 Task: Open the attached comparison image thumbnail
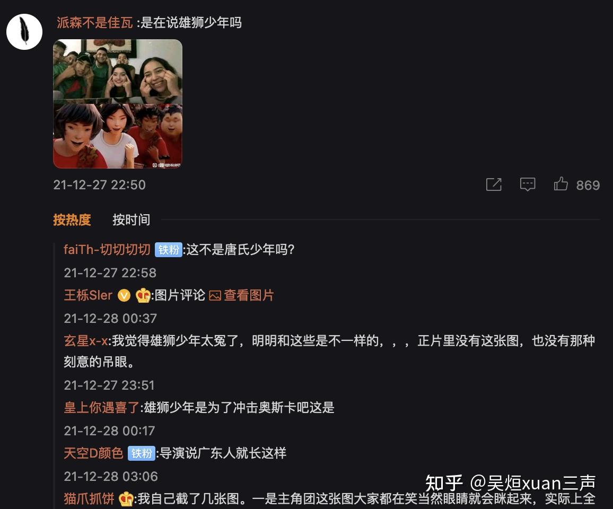(118, 104)
